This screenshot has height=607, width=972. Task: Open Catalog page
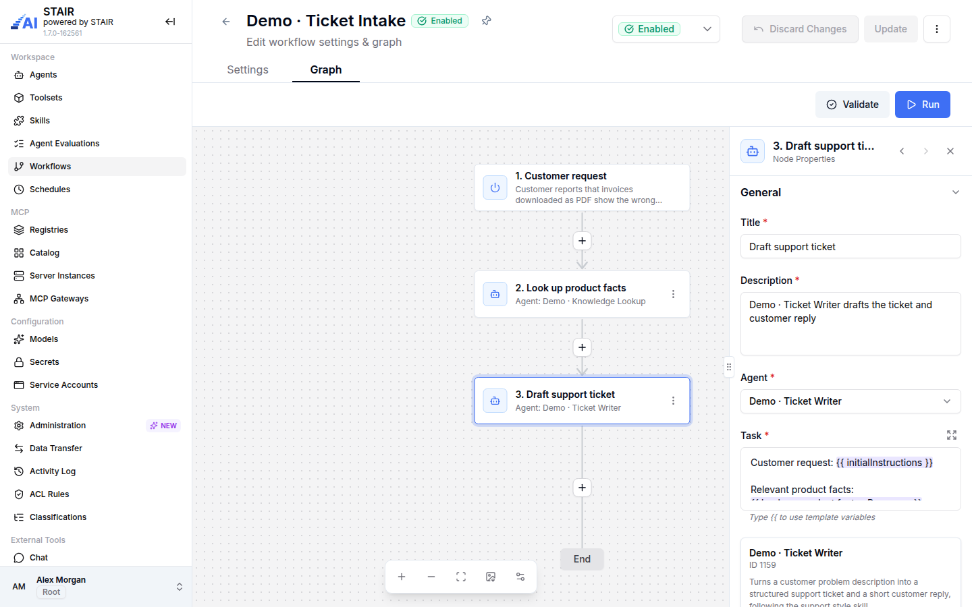pos(97,253)
